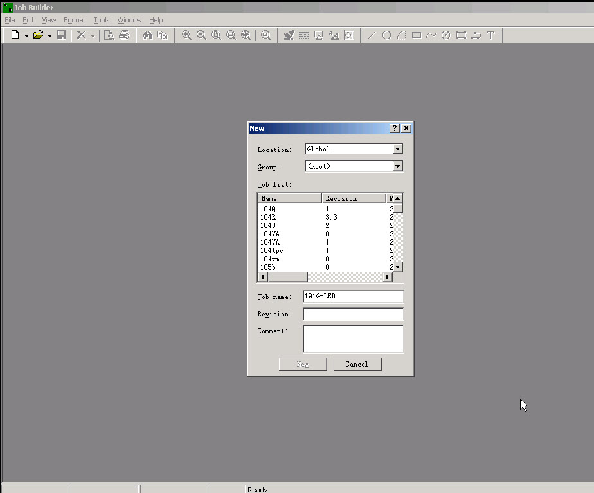Image resolution: width=594 pixels, height=493 pixels.
Task: Click the vertical scrollbar thumb in job list
Action: coord(397,209)
